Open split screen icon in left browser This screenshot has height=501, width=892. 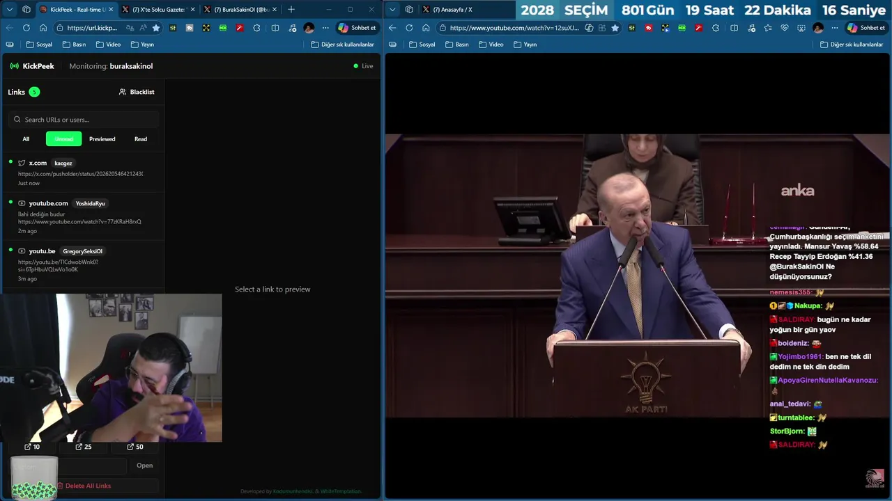coord(275,28)
